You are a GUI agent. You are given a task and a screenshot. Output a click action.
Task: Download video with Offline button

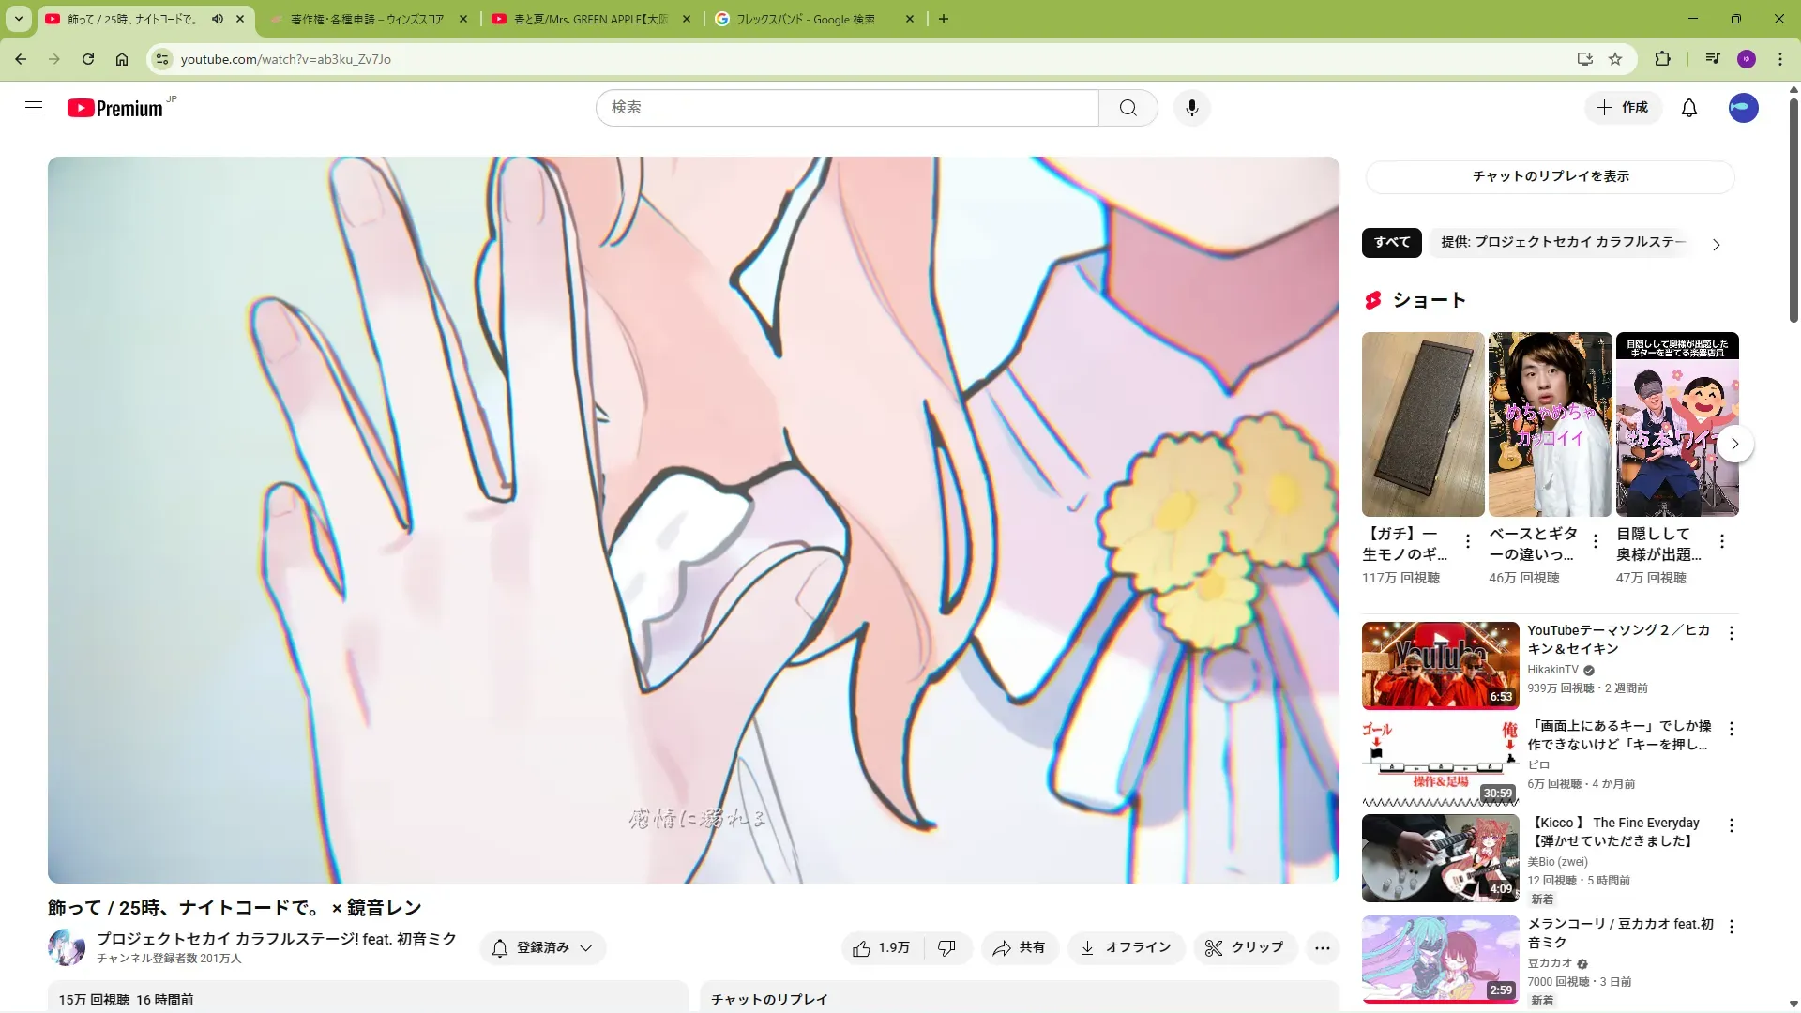(1126, 948)
